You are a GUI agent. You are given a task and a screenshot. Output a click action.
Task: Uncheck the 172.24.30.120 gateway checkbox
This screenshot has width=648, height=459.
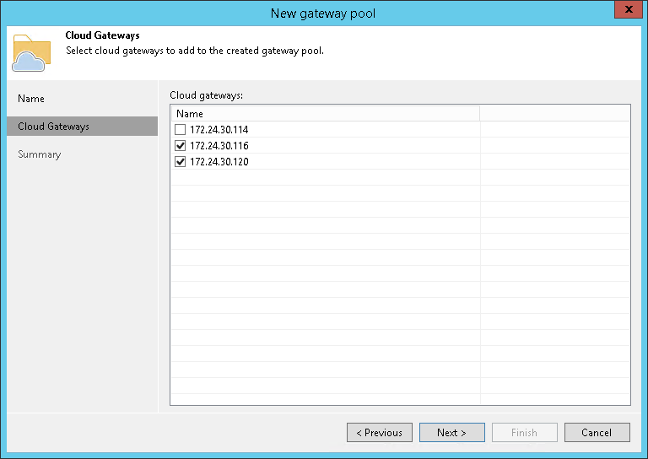click(181, 161)
